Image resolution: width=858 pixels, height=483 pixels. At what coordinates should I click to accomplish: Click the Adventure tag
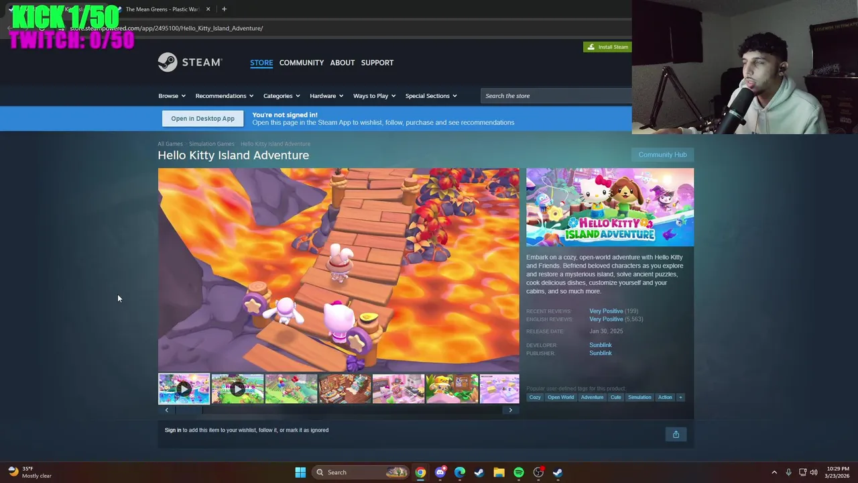click(592, 397)
